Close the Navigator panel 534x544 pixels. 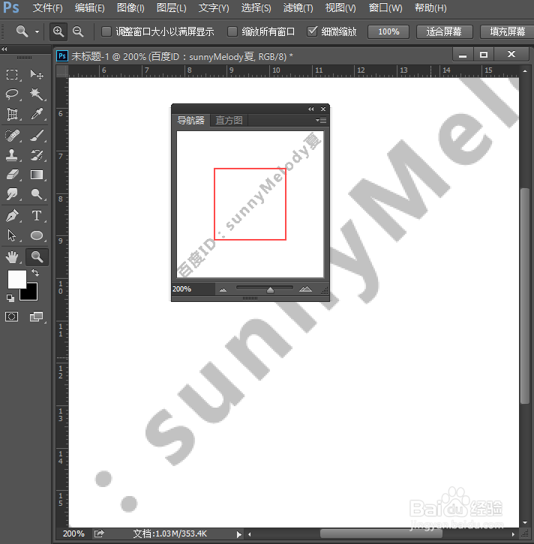coord(323,109)
